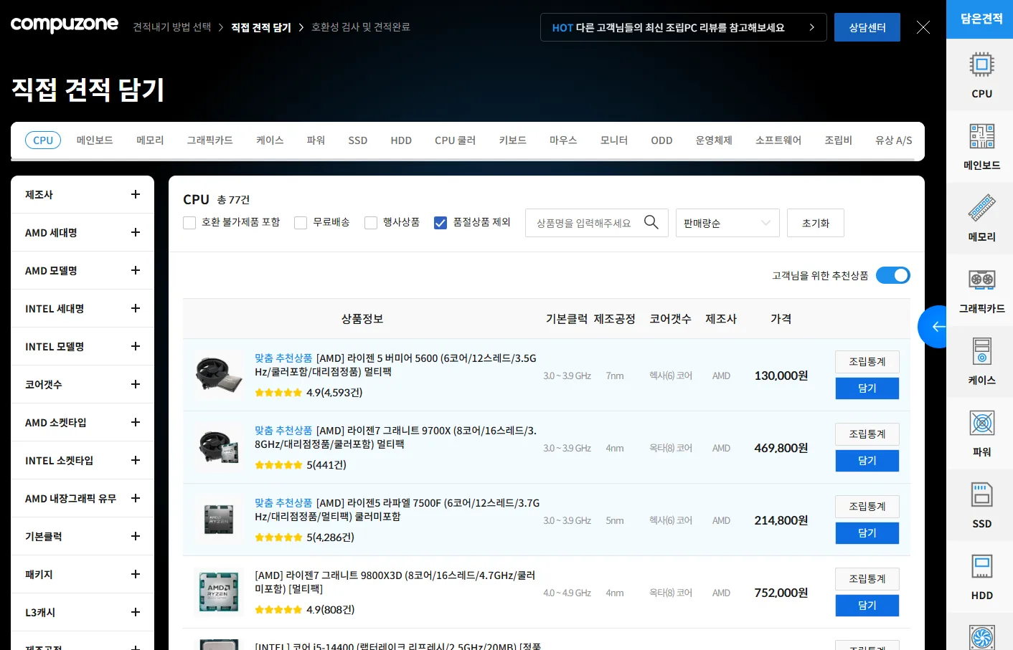Click the 메모리 sidebar icon

981,217
